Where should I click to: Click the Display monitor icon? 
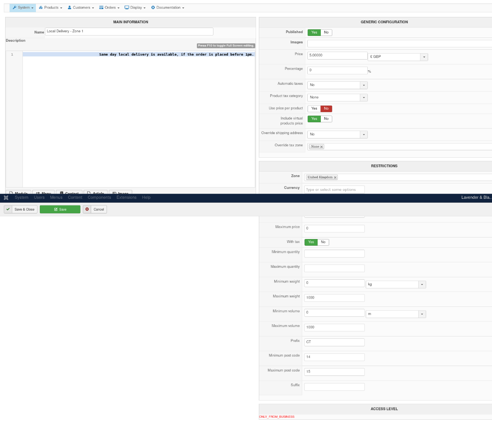tap(127, 7)
